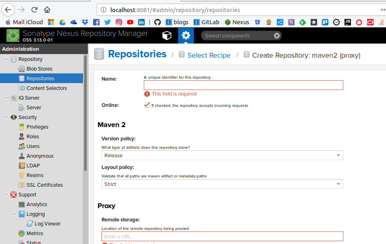
Task: Open Privileges under Security
Action: (x=37, y=127)
